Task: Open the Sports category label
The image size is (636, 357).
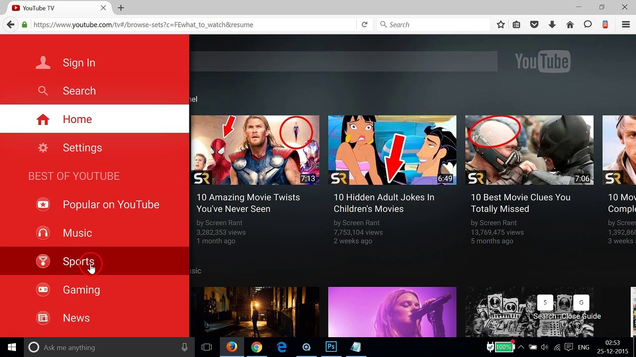Action: click(x=79, y=261)
